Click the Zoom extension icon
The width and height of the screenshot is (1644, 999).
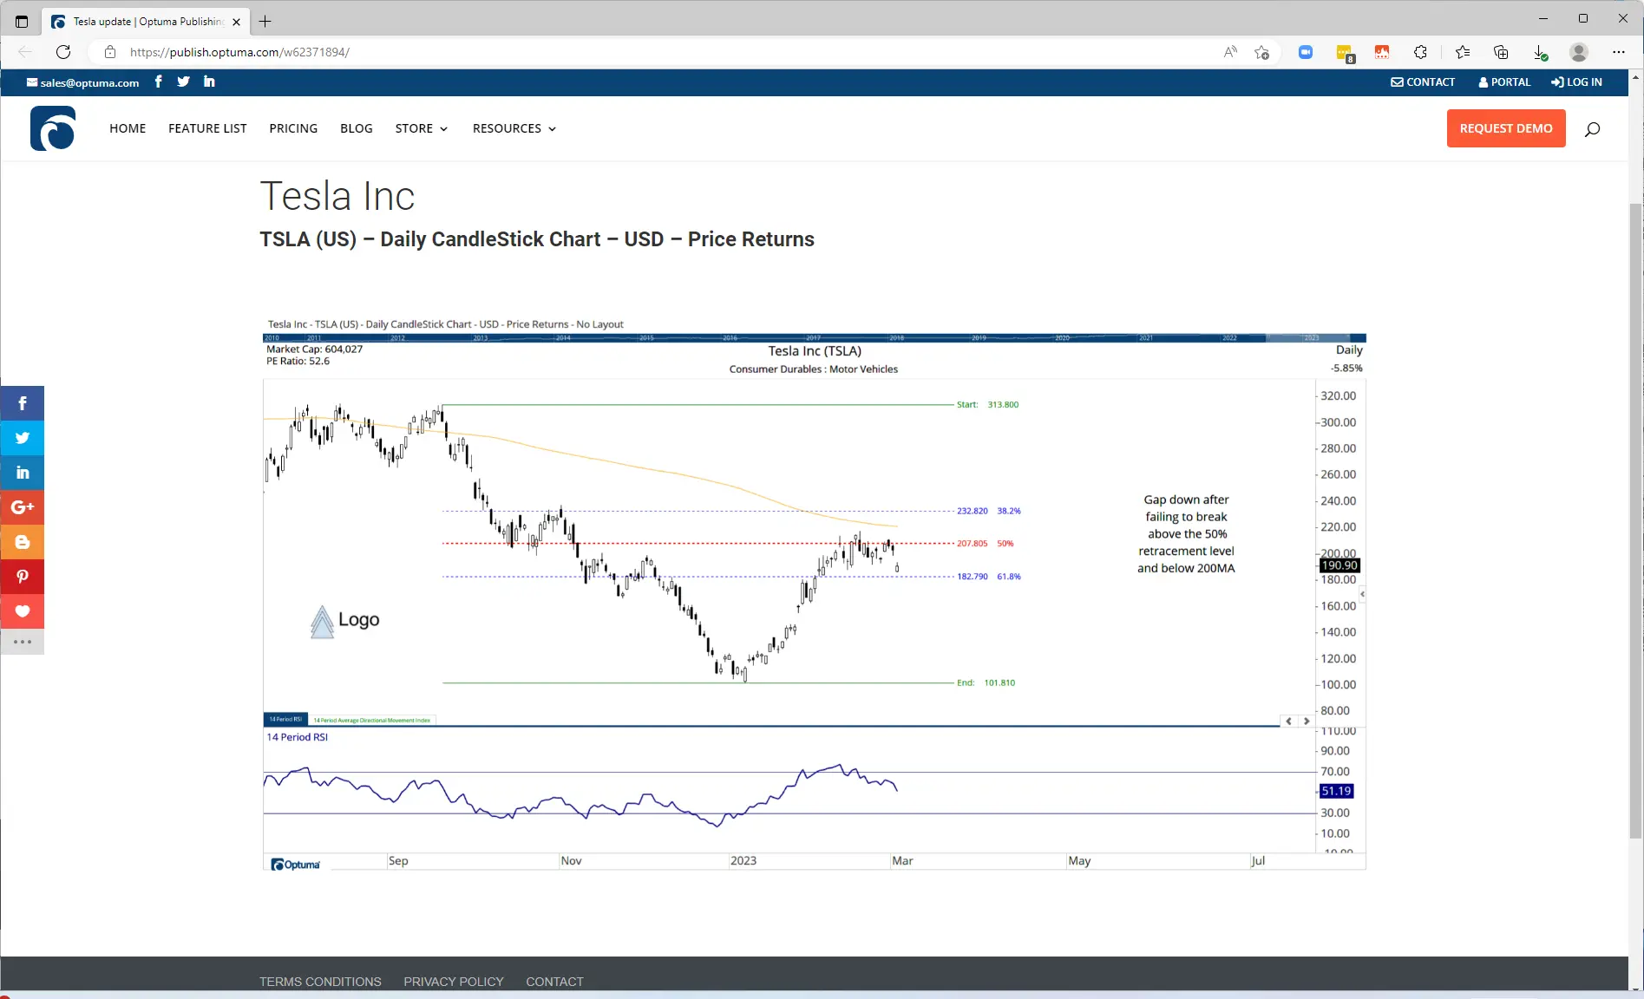tap(1306, 52)
